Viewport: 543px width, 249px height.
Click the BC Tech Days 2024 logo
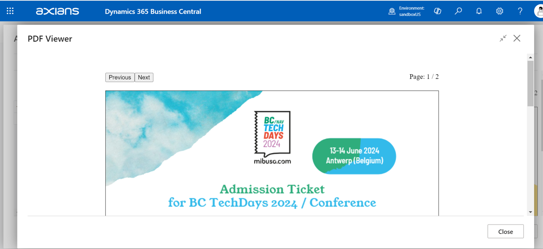[272, 137]
